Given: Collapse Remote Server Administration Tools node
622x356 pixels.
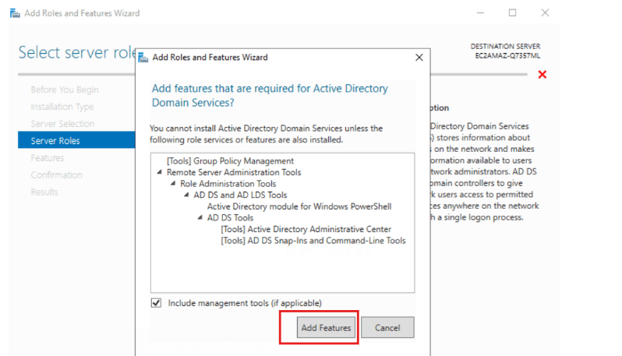Looking at the screenshot, I should click(160, 172).
